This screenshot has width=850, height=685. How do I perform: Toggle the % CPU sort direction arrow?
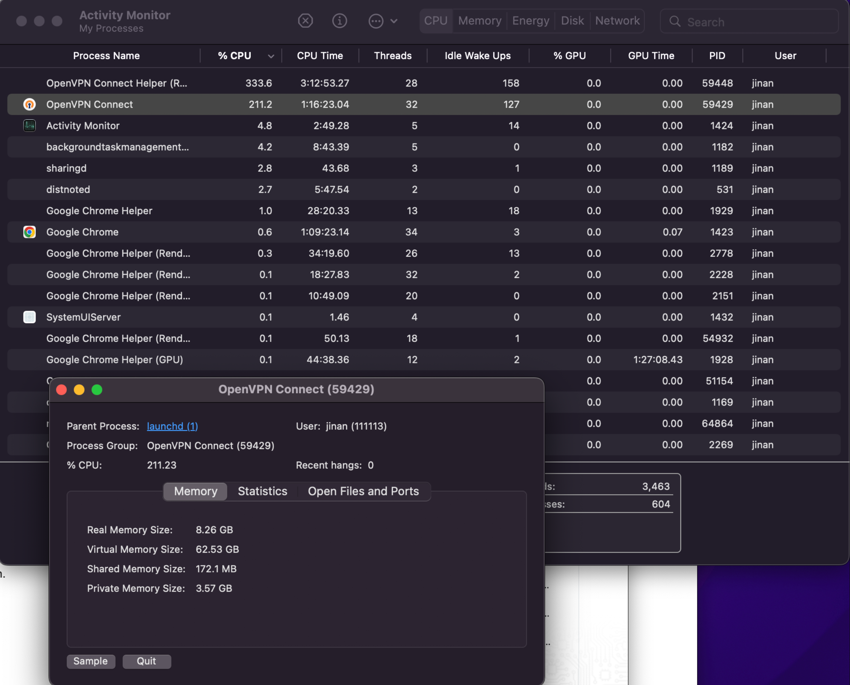point(271,56)
